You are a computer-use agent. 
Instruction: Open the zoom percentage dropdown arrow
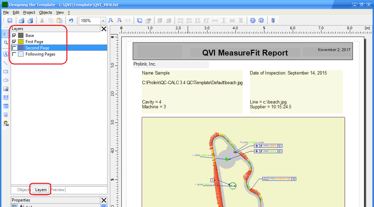[103, 21]
